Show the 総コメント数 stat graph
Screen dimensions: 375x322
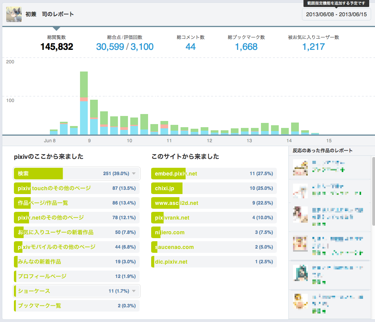point(190,43)
